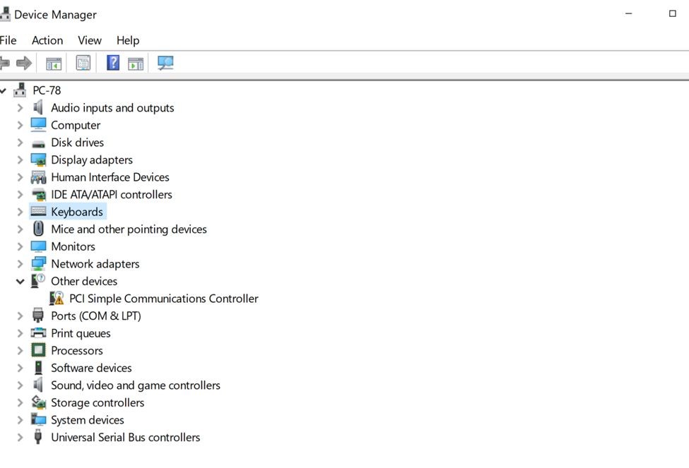This screenshot has width=689, height=468.
Task: Click the Processors category icon
Action: [38, 350]
